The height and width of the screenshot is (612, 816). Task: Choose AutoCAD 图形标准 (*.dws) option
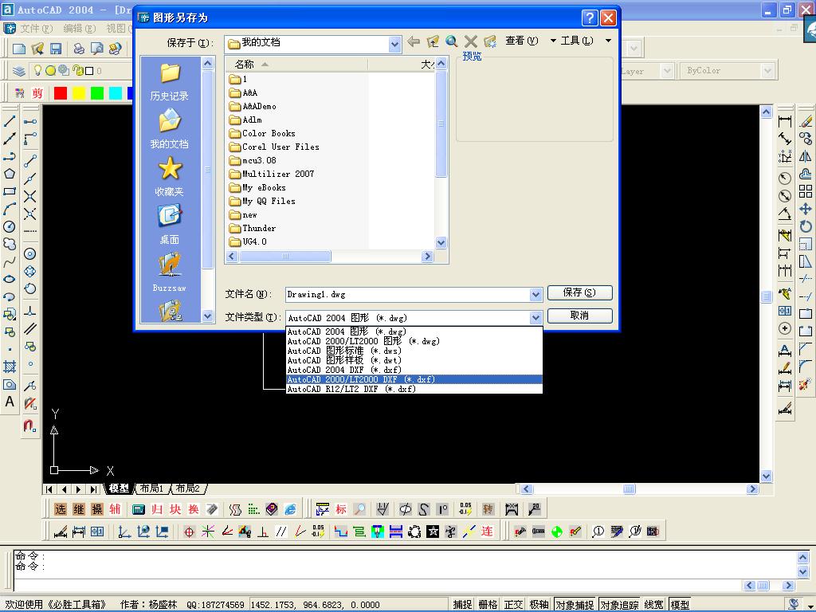click(414, 351)
